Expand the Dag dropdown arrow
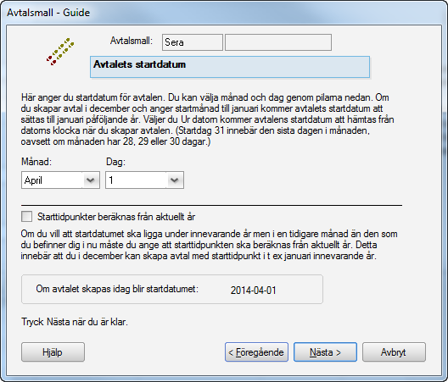 click(174, 180)
